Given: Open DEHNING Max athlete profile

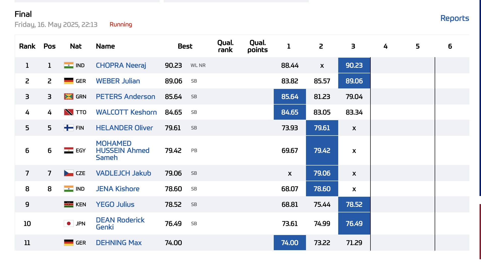Looking at the screenshot, I should point(119,243).
